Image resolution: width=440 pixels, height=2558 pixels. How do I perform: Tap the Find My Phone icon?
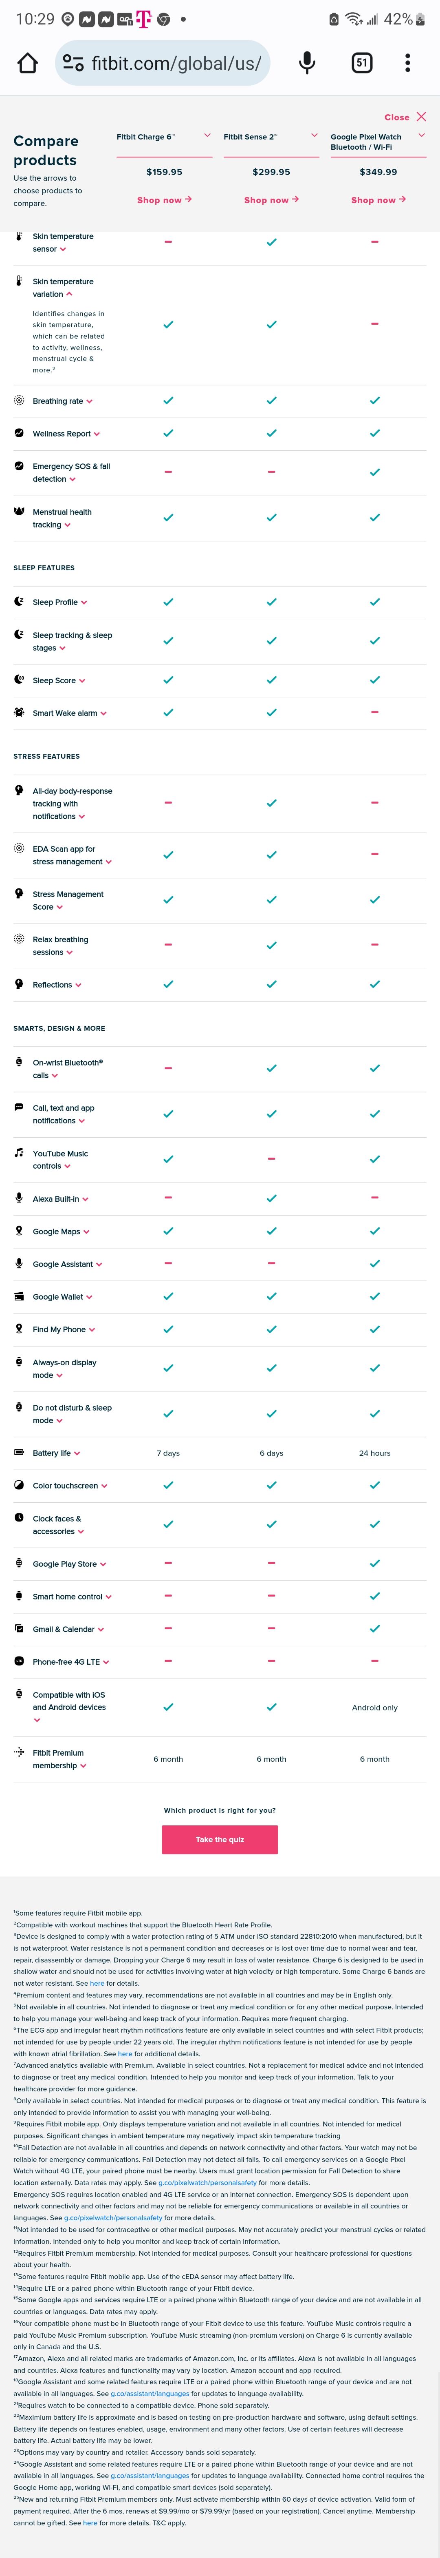coord(19,1329)
